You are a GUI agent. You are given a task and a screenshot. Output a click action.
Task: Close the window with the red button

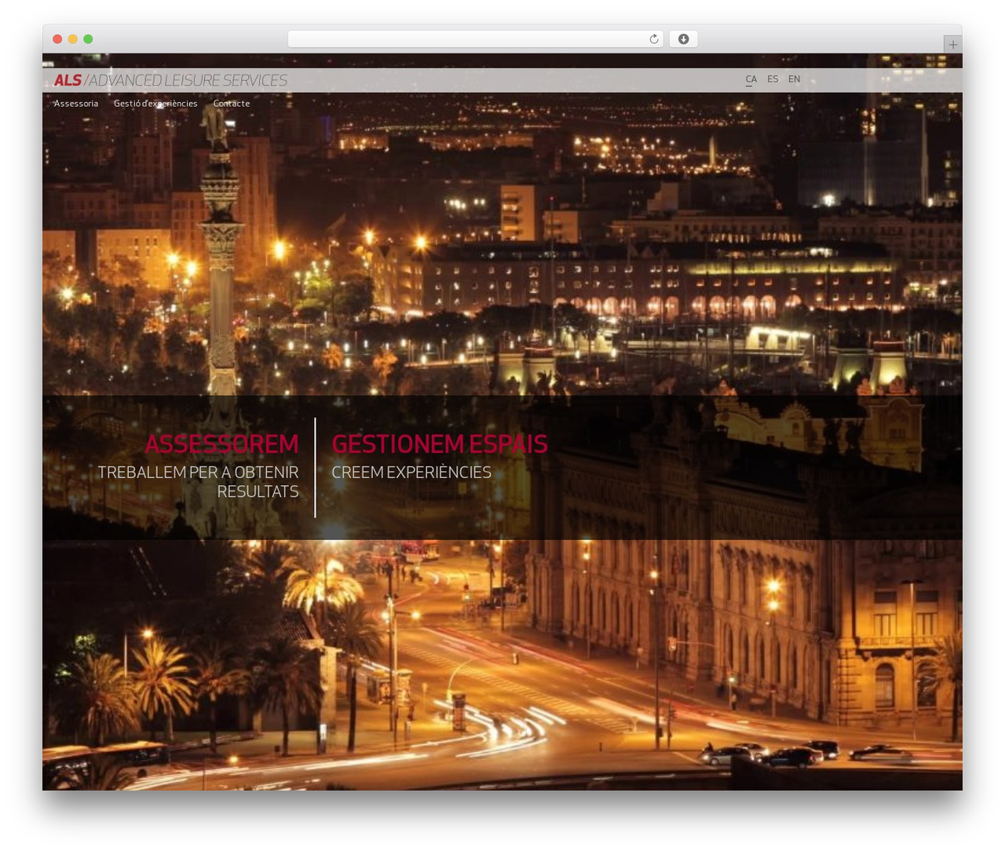(57, 39)
